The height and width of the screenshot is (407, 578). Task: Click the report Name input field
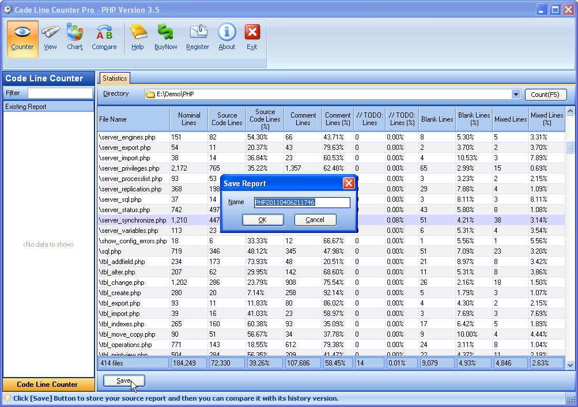302,202
